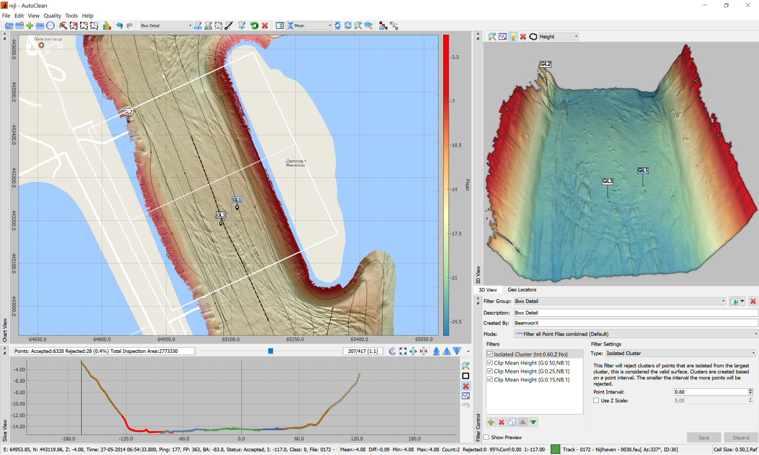
Task: Click the lasso selection icon in 3D View toolbar
Action: click(533, 36)
